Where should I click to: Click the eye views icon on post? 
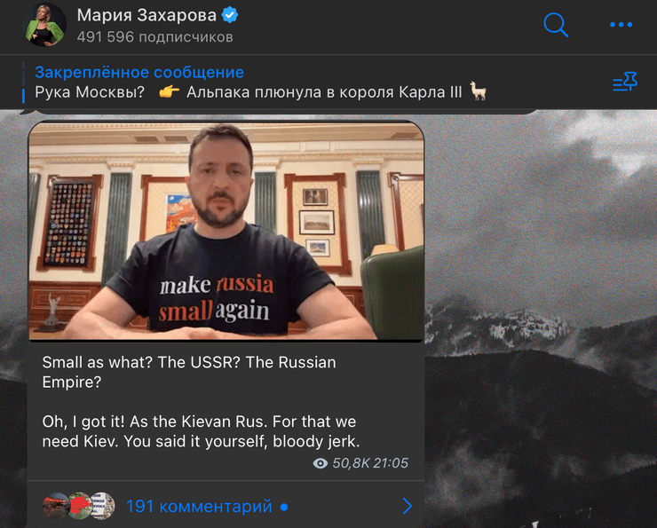[321, 463]
